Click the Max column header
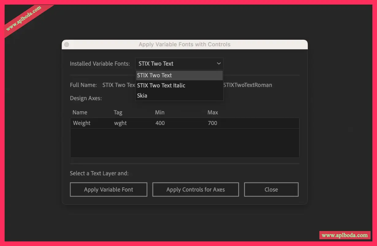The width and height of the screenshot is (377, 246). 213,112
